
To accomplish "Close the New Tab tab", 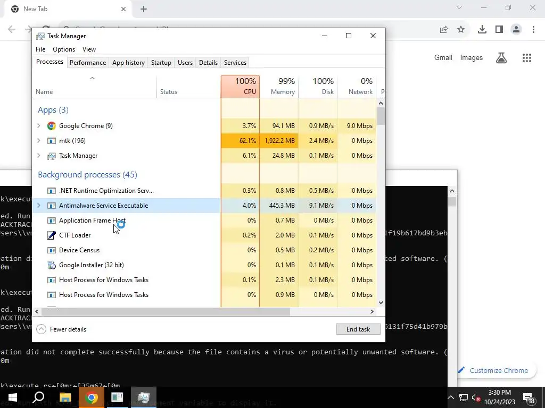I will point(123,9).
